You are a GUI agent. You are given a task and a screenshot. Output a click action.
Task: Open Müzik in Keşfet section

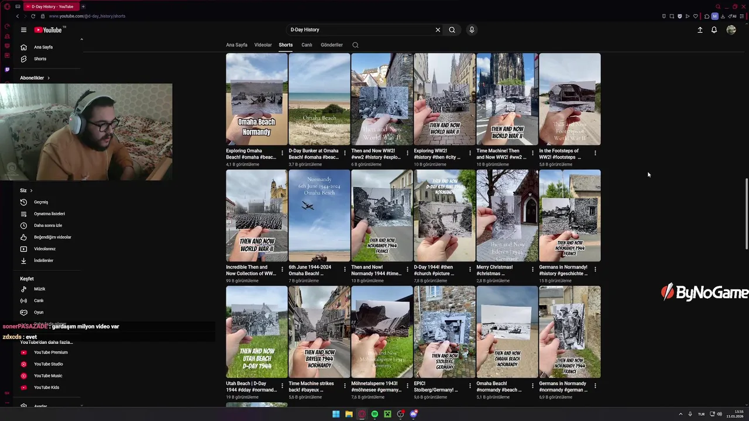click(39, 289)
